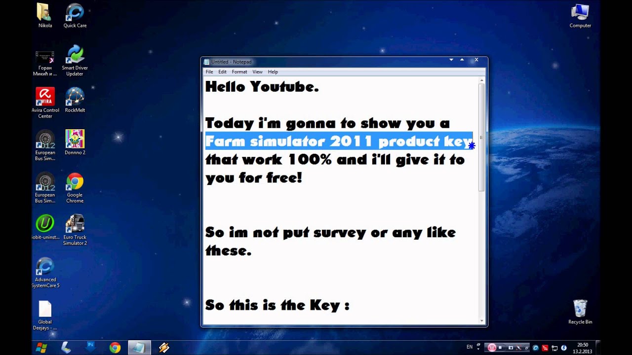
Task: Stop the screen recording in the tray
Action: tap(500, 348)
